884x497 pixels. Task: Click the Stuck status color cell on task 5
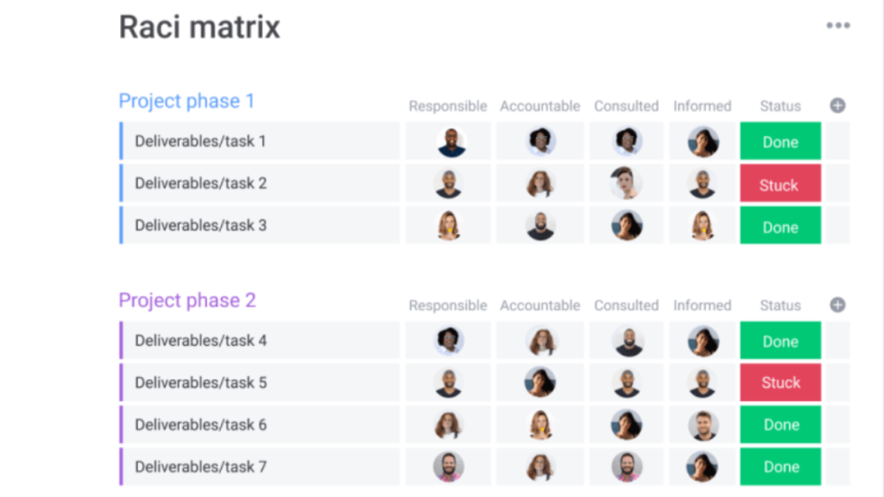[780, 382]
